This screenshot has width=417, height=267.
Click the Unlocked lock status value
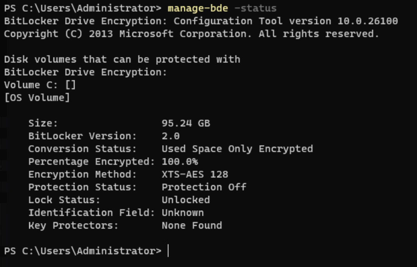(185, 200)
